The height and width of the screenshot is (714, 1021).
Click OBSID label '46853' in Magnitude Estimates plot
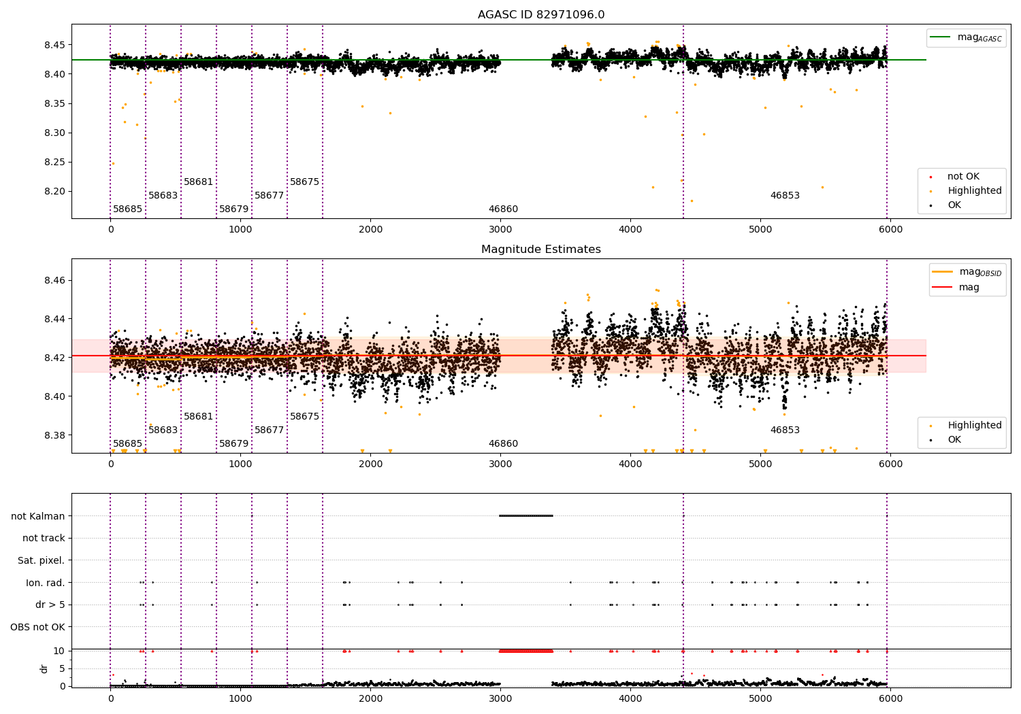tap(785, 430)
